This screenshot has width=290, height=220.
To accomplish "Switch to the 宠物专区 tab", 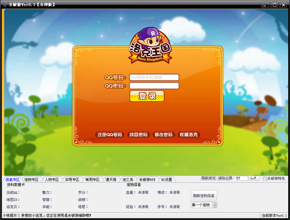I will (x=31, y=179).
